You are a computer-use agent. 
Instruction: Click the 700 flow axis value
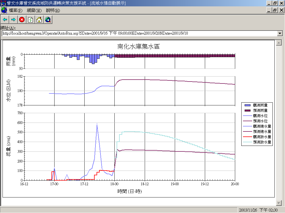pyautogui.click(x=20, y=113)
